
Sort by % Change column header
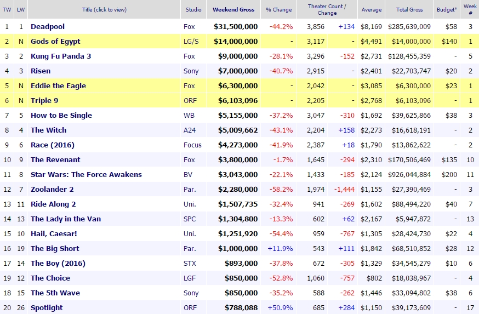pyautogui.click(x=278, y=9)
